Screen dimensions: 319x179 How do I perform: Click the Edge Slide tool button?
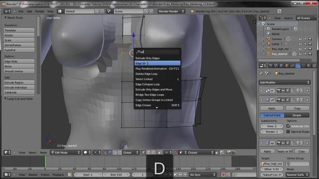(19, 61)
